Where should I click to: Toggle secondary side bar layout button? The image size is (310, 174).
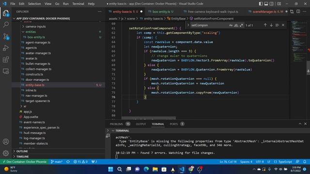pyautogui.click(x=272, y=4)
